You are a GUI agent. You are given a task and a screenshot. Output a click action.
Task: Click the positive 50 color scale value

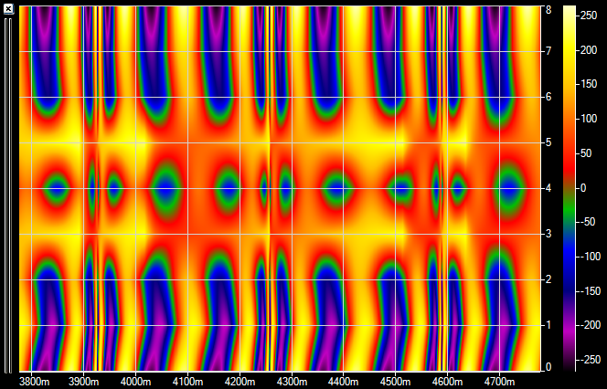coord(586,153)
